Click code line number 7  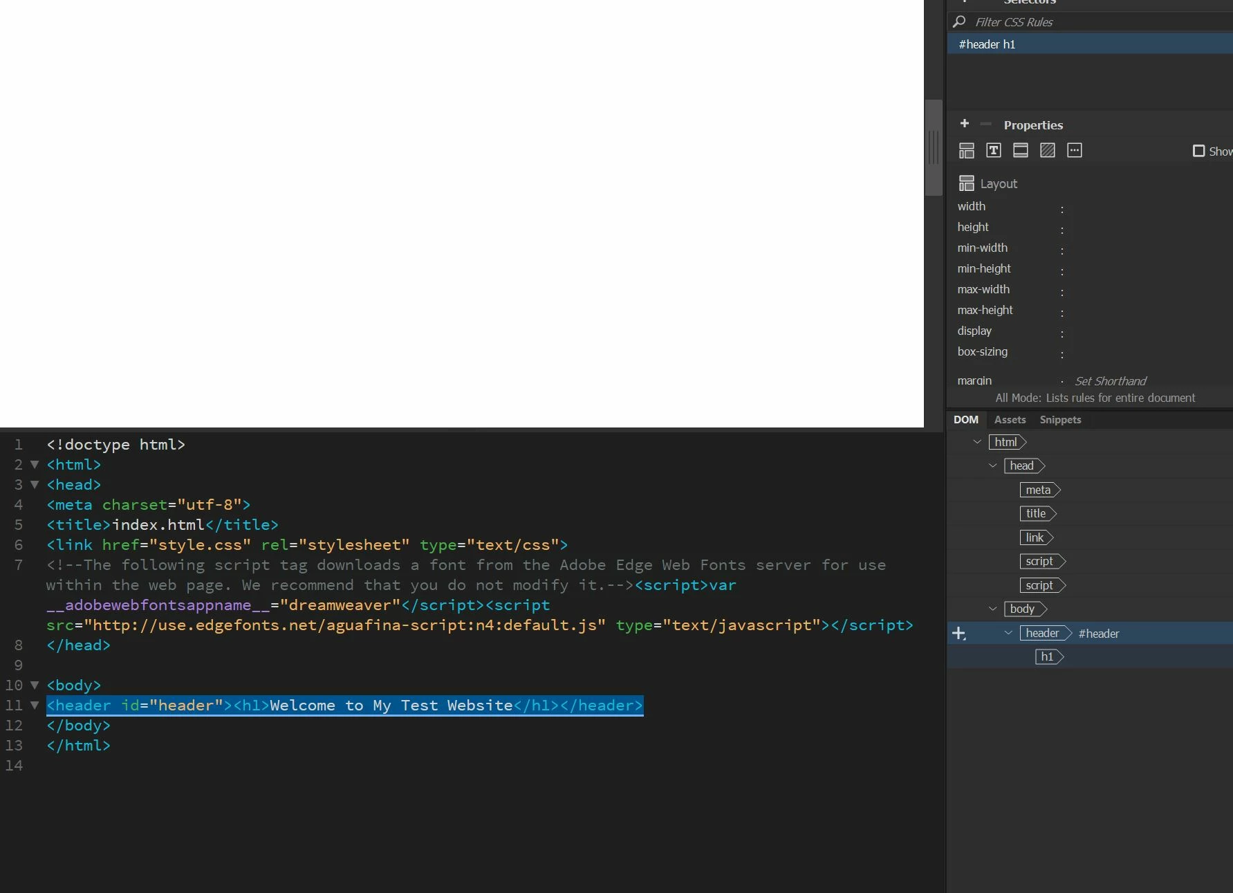click(x=18, y=565)
